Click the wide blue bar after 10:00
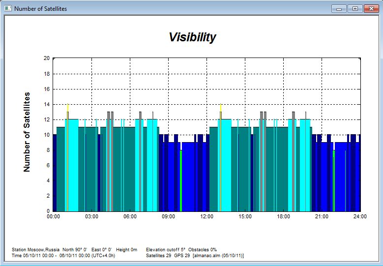Screen dimensions: 383x266 (x=188, y=177)
